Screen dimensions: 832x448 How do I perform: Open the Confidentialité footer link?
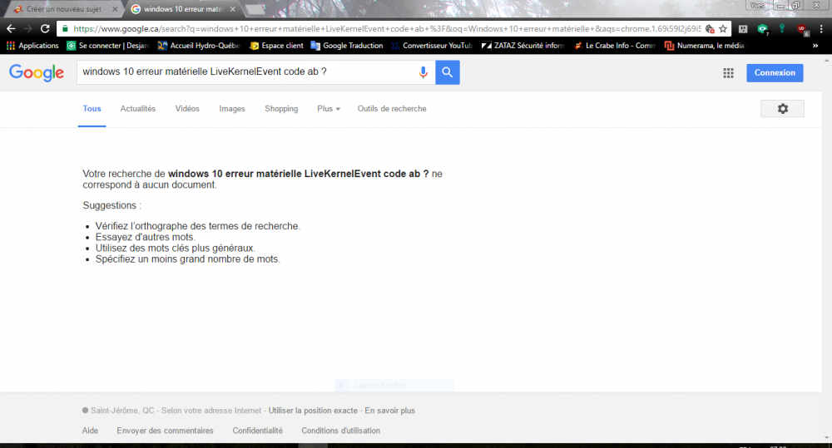pos(257,431)
